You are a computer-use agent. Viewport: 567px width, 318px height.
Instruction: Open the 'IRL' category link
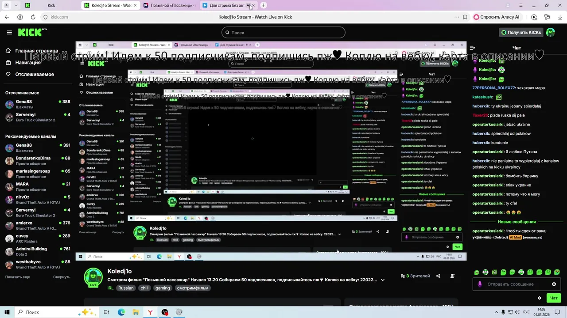110,288
